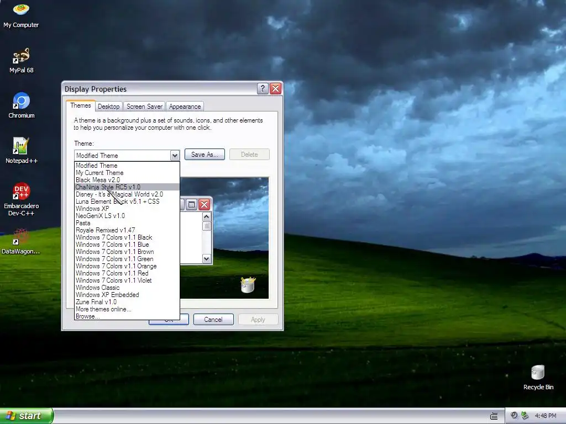Viewport: 566px width, 424px height.
Task: Select the MyPal 68 browser shortcut
Action: 21,60
